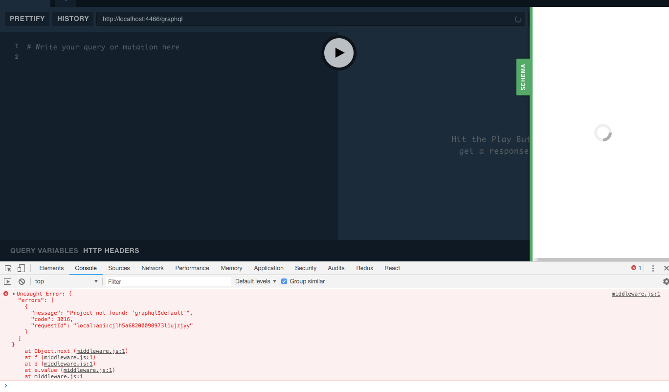Image resolution: width=669 pixels, height=392 pixels.
Task: Click the '"code": 3016,' text
Action: 52,319
